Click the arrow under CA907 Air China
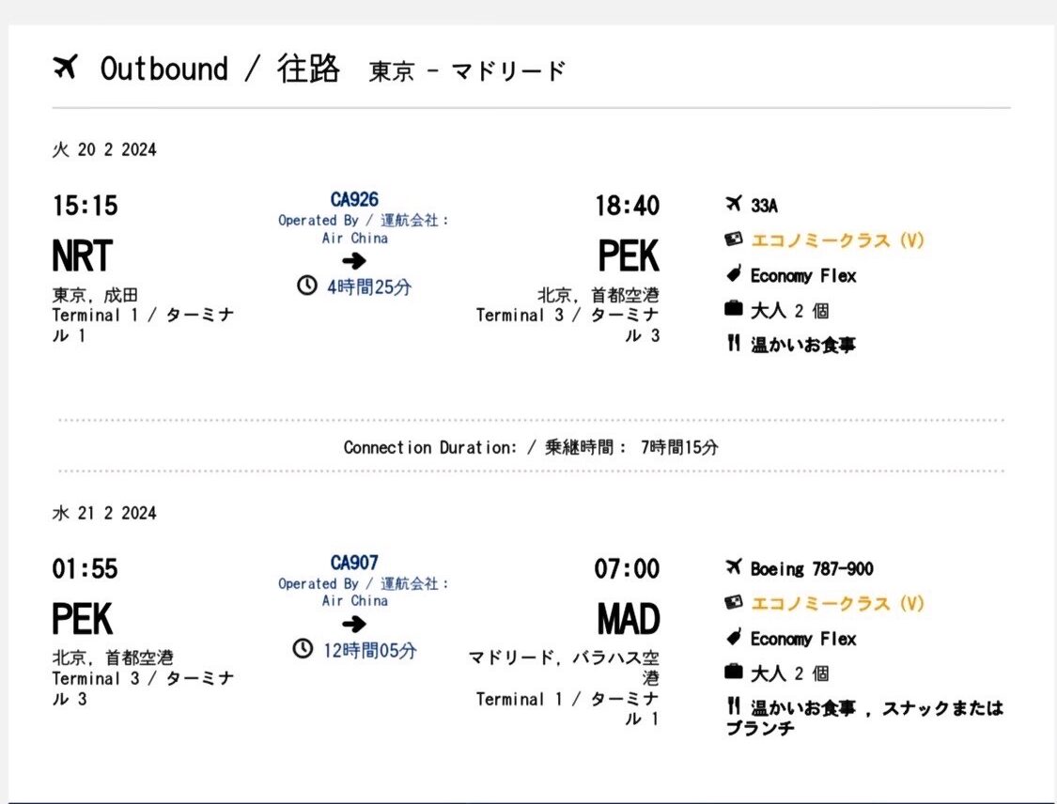This screenshot has height=804, width=1057. pyautogui.click(x=354, y=624)
